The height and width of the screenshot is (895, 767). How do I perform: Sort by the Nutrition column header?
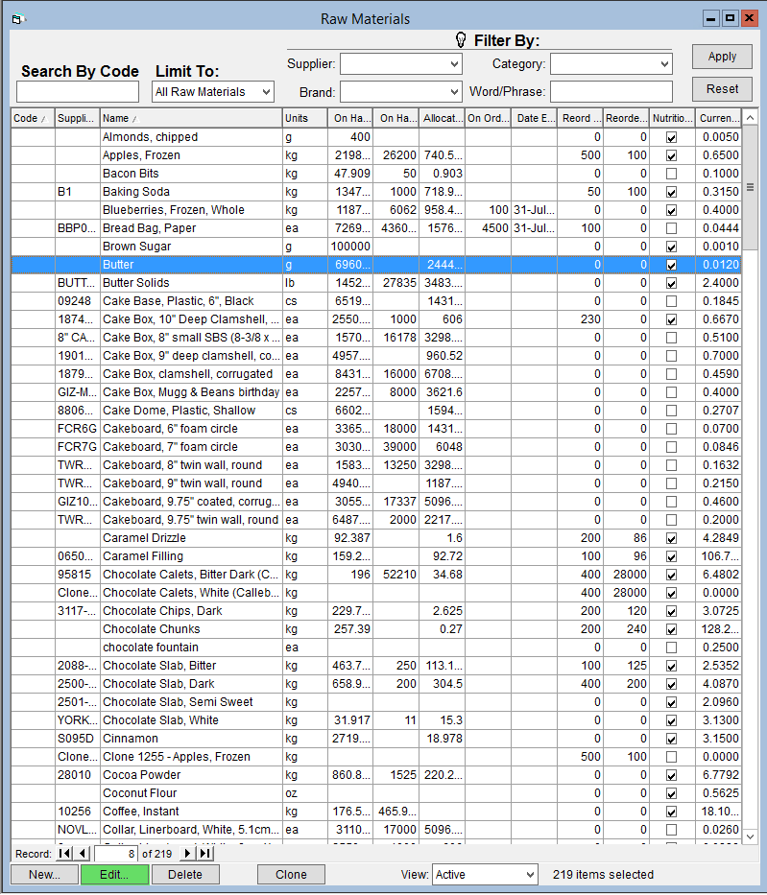(672, 118)
